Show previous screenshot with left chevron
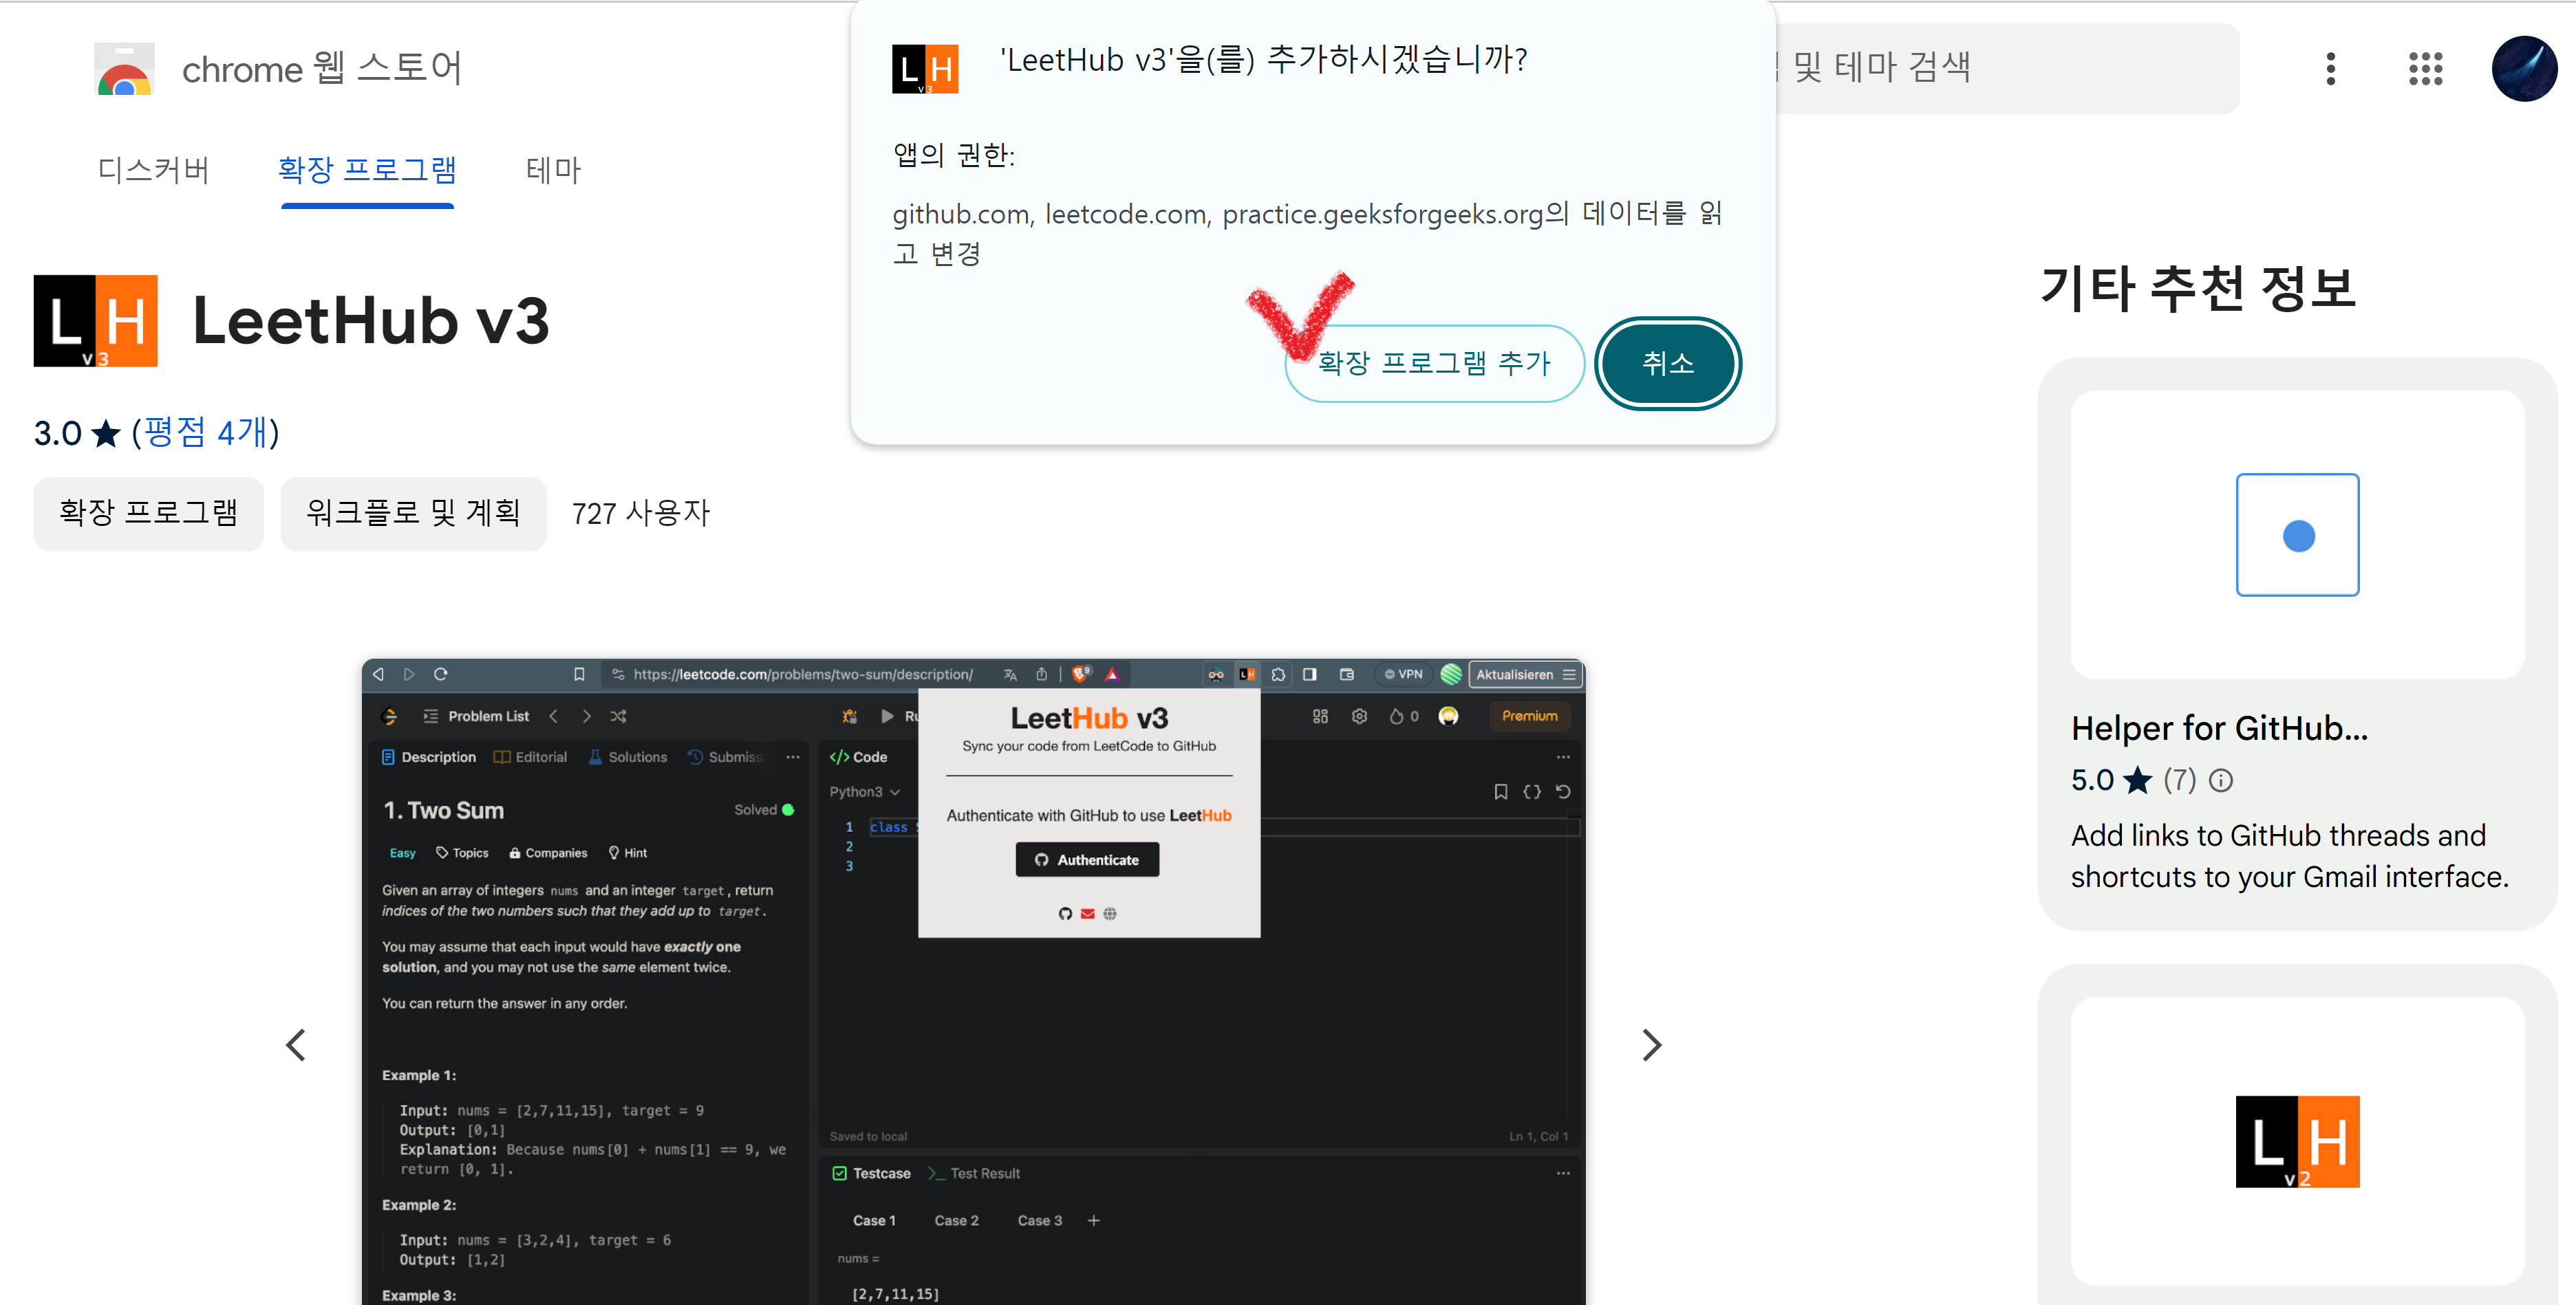2576x1305 pixels. (x=295, y=1045)
